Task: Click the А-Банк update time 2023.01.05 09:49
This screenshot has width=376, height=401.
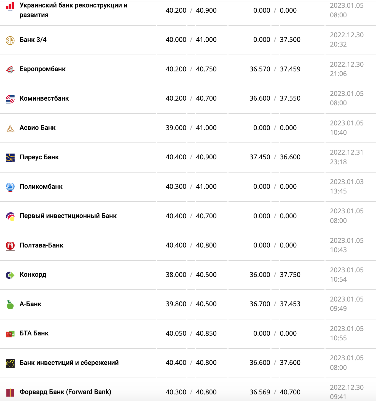Action: coord(347,304)
